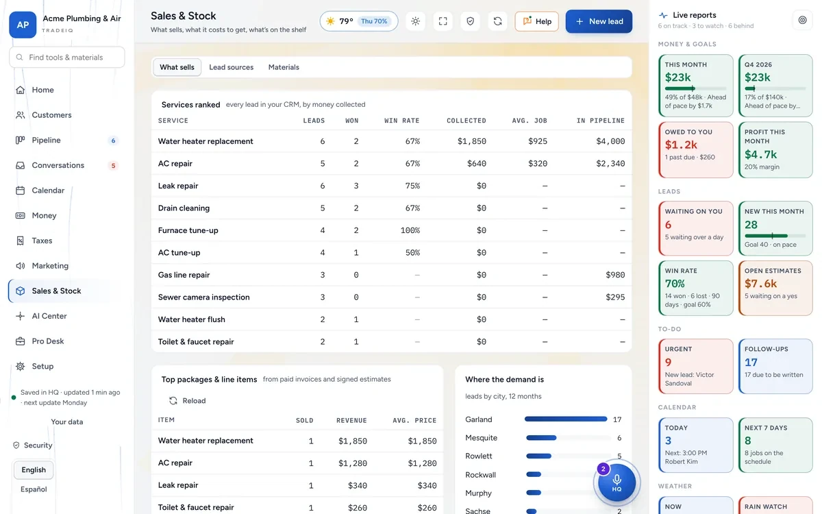
Task: Click the fullscreen icon in the header
Action: [x=443, y=21]
